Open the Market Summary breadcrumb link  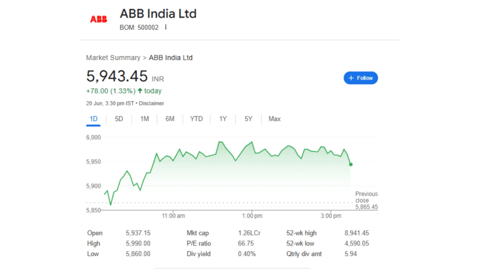113,57
